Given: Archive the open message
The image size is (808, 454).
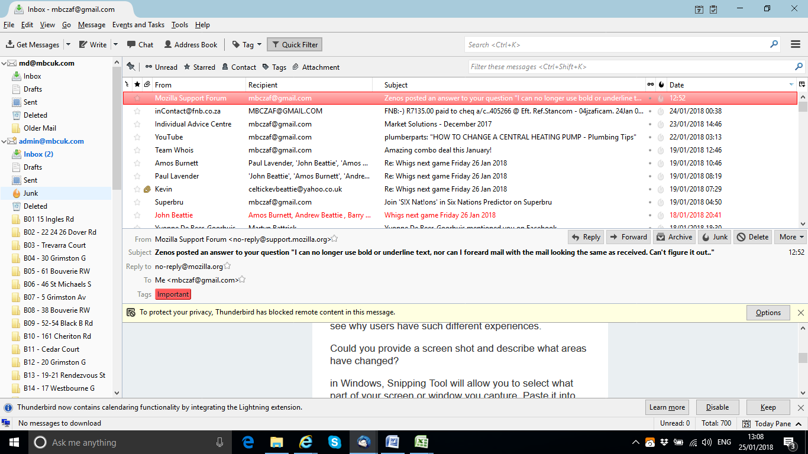Looking at the screenshot, I should (x=674, y=237).
